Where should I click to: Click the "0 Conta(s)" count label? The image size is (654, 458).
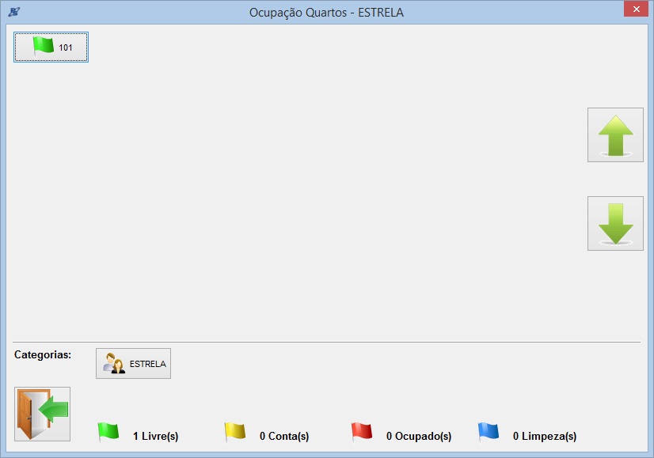click(283, 436)
